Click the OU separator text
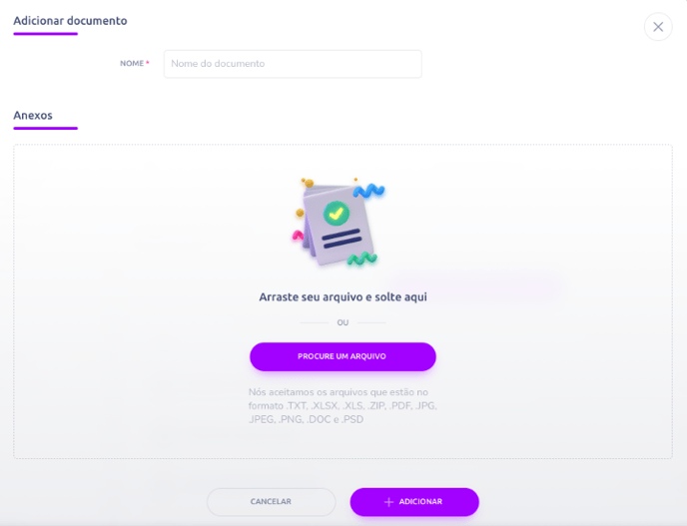687x526 pixels. [x=343, y=322]
